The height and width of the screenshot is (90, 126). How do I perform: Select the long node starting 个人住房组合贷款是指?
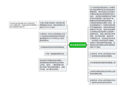[x=103, y=27]
